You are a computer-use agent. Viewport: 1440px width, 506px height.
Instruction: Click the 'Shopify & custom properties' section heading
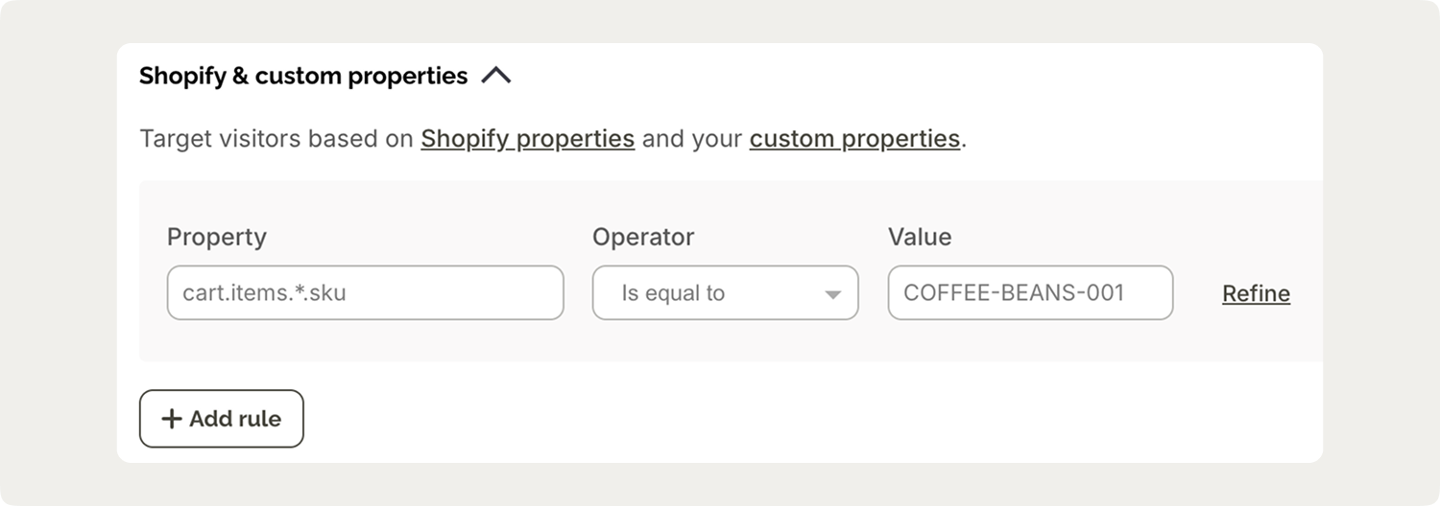point(303,76)
